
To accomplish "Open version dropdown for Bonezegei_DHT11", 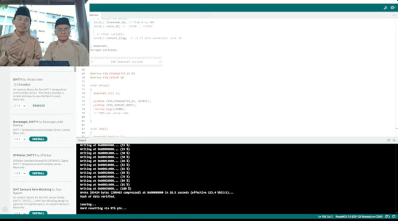I will (19, 139).
